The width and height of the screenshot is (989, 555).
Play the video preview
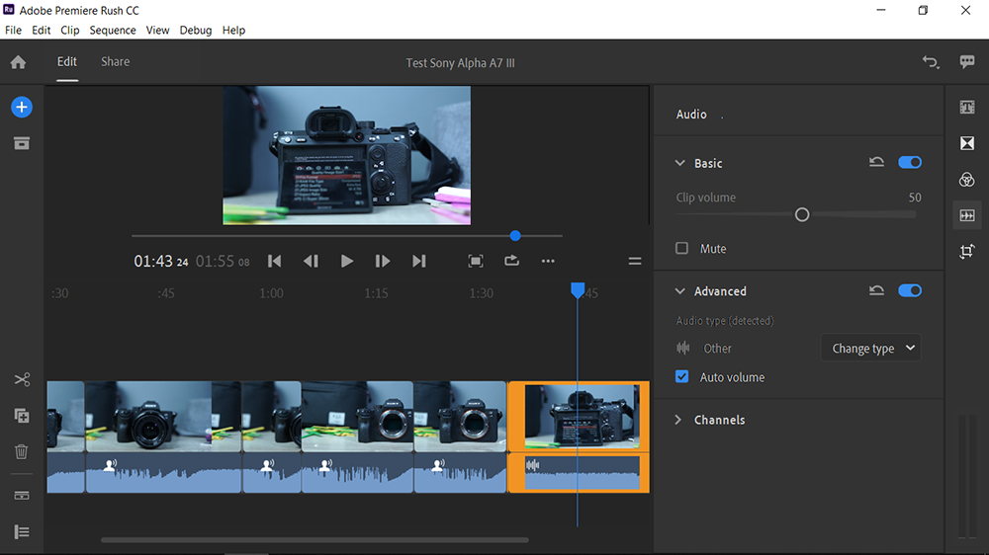point(346,261)
